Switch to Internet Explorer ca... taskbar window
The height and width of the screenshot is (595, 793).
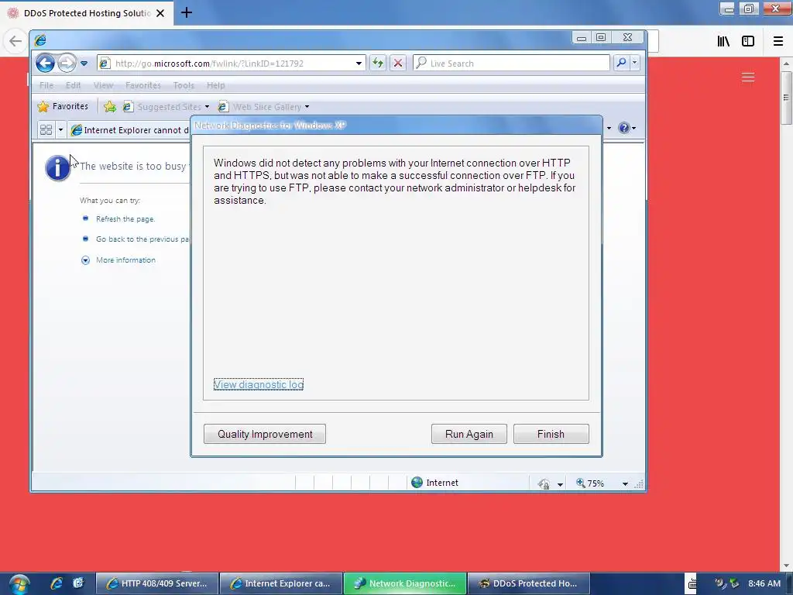[281, 583]
